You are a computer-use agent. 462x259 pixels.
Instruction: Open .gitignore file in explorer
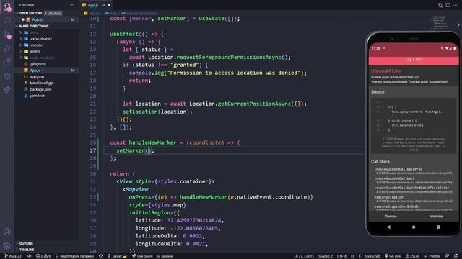click(x=38, y=64)
